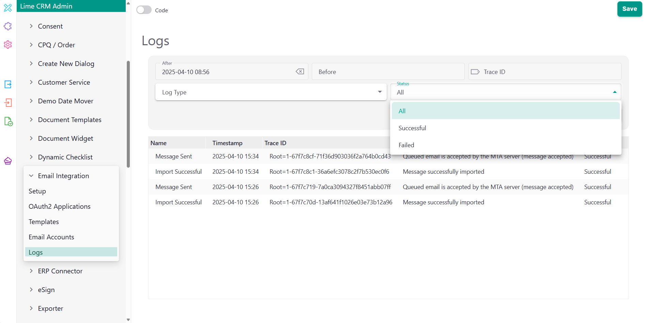
Task: Expand the eSign chevron
Action: coord(31,290)
